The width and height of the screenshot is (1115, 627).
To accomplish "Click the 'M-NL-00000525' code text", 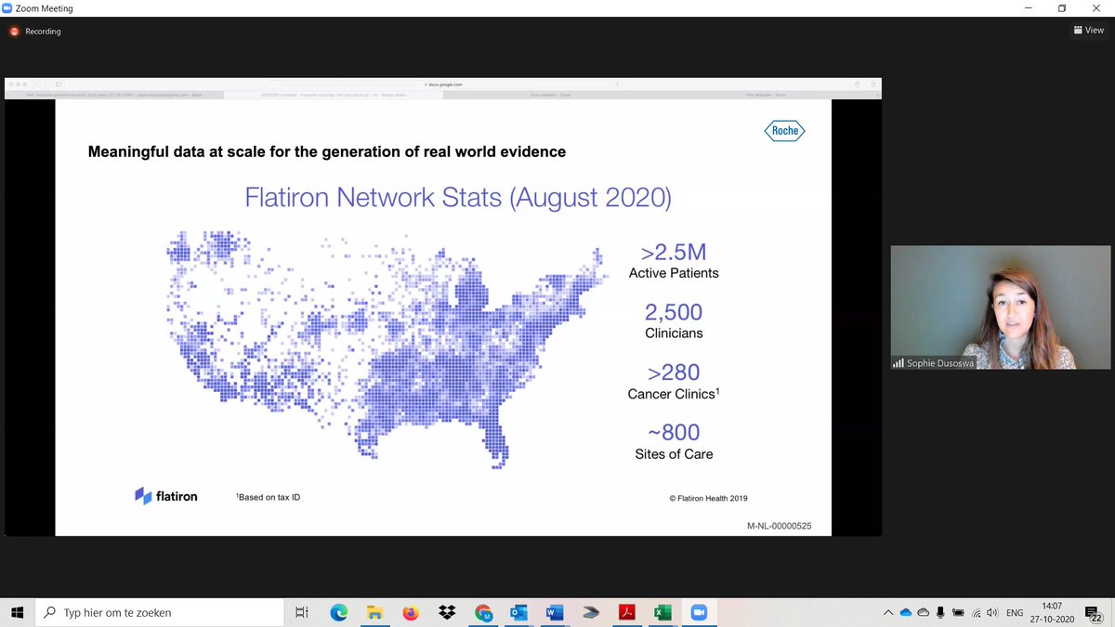I will pyautogui.click(x=779, y=526).
